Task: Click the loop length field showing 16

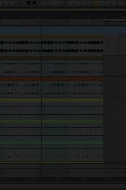Action: pos(111,3)
